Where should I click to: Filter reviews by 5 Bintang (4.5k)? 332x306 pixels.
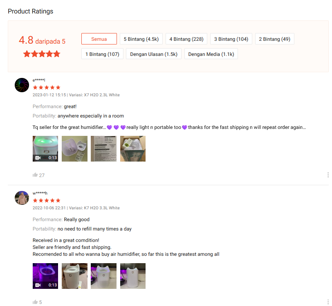click(141, 39)
